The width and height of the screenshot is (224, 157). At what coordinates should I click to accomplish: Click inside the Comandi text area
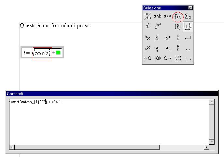(x=107, y=123)
